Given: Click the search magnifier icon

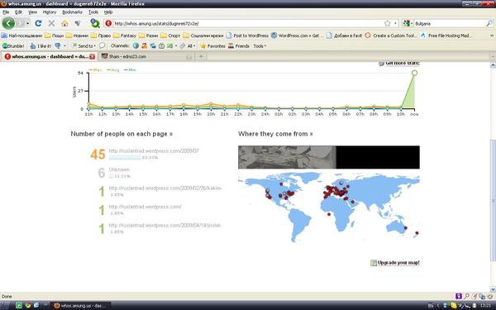Looking at the screenshot, I should pos(489,23).
